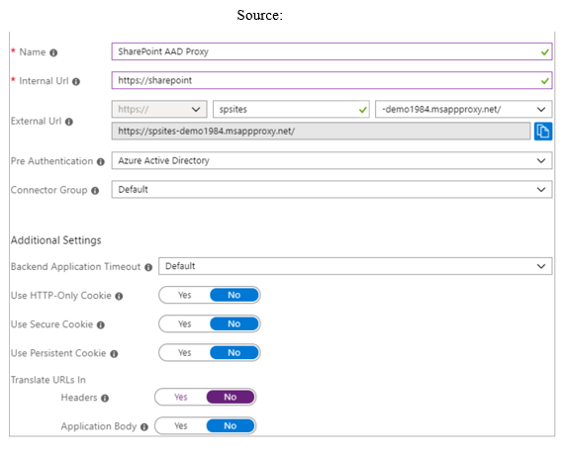The image size is (568, 456).
Task: Set Translate URLs in Headers to Yes
Action: [x=181, y=397]
